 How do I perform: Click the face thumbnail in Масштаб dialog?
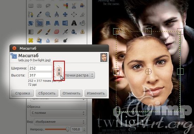pyautogui.click(x=104, y=57)
